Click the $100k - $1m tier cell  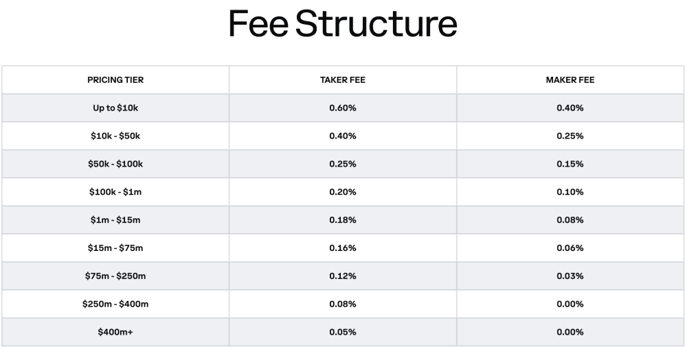[x=115, y=192]
